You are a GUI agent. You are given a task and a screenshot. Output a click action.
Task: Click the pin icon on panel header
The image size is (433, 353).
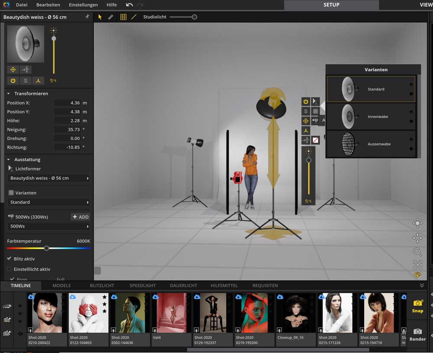[x=87, y=17]
